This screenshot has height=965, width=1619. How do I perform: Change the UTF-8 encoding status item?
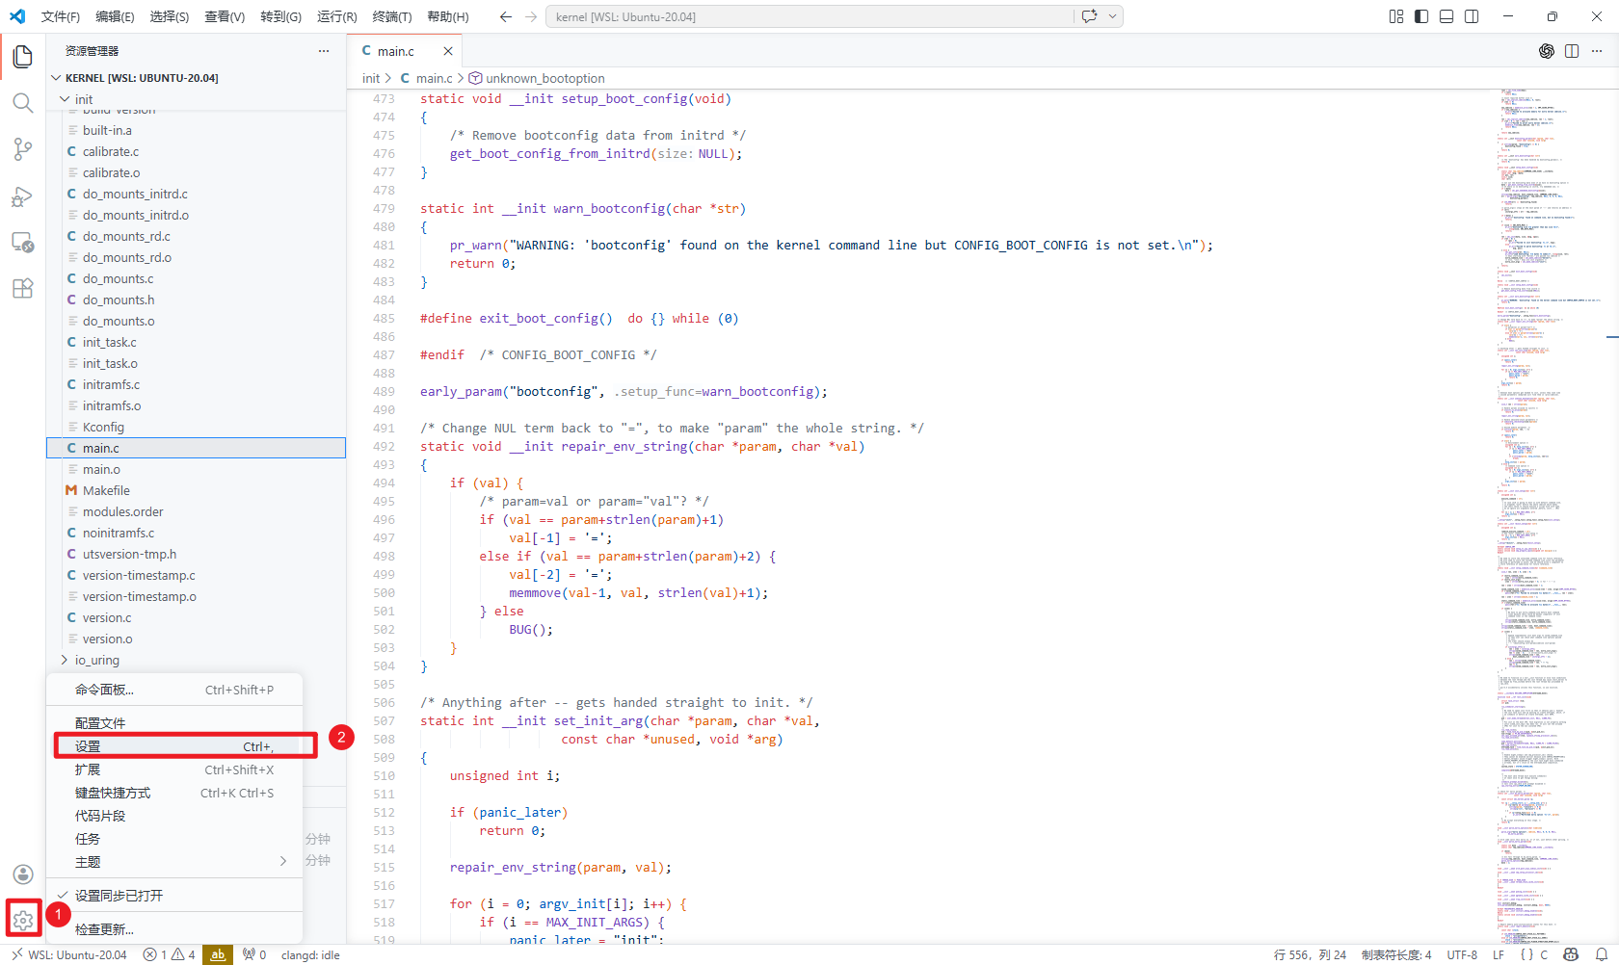[x=1462, y=955]
